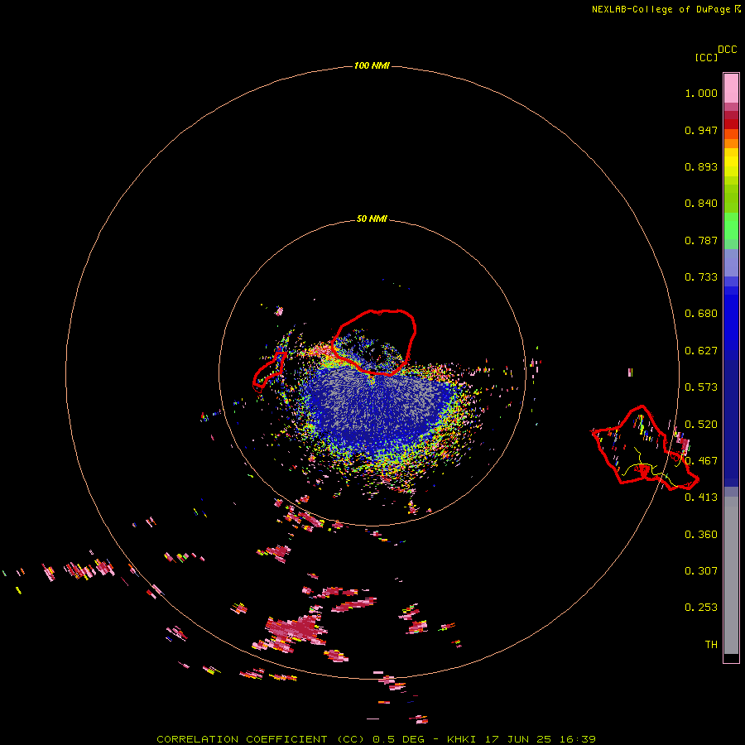745x745 pixels.
Task: Select the 0.253 scale value
Action: coord(701,608)
